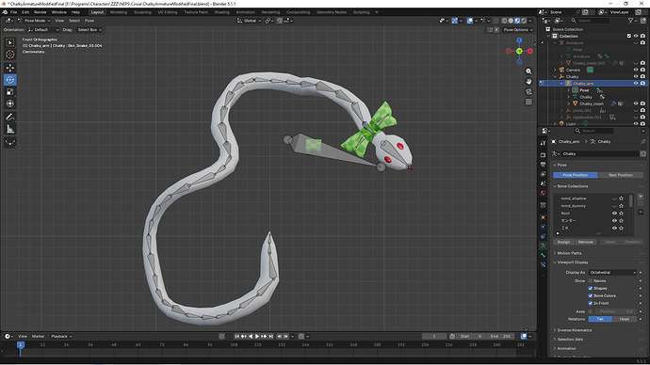
Task: Open the Global orientation dropdown
Action: [x=249, y=21]
